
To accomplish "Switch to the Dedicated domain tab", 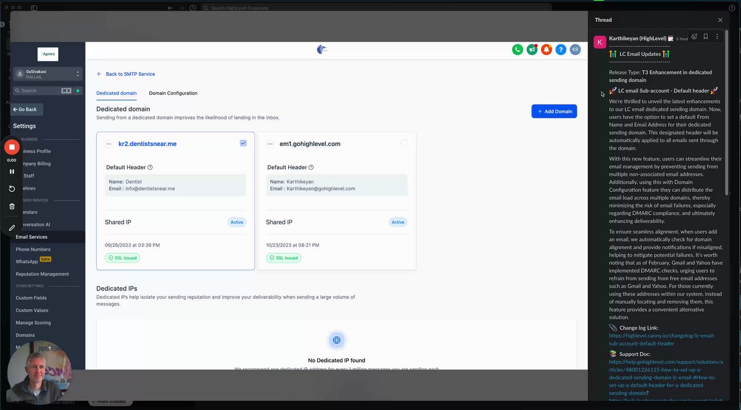I will tap(116, 93).
